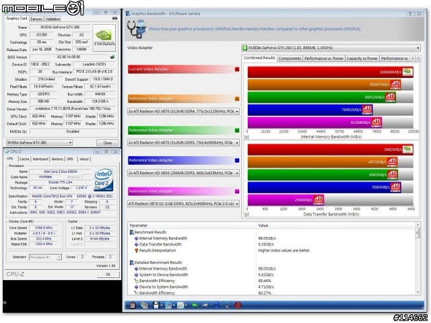The height and width of the screenshot is (323, 431).
Task: Click the left tab scroll arrow in Sandra
Action: 413,58
